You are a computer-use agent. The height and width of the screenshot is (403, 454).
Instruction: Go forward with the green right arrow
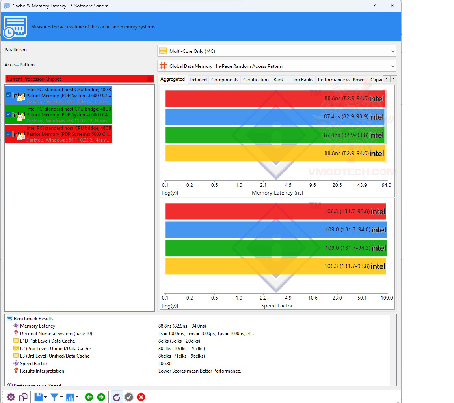pyautogui.click(x=101, y=397)
